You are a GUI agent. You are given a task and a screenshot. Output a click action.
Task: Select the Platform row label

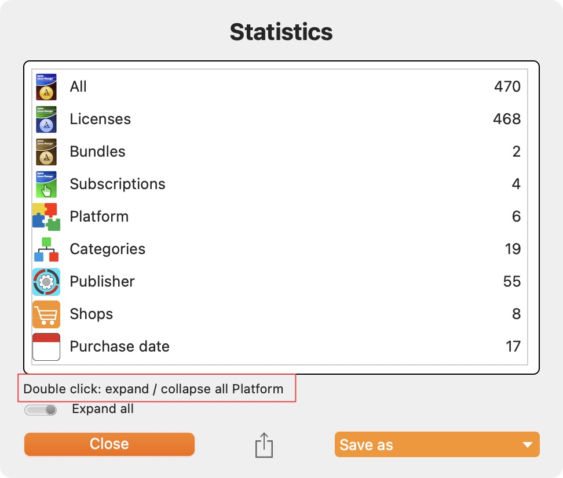99,216
